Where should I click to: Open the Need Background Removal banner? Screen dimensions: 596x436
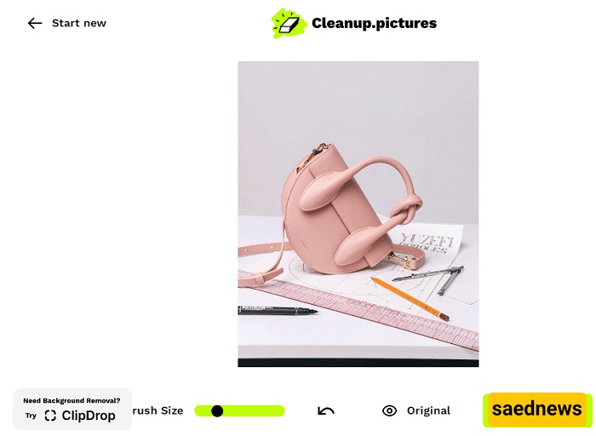(x=72, y=410)
